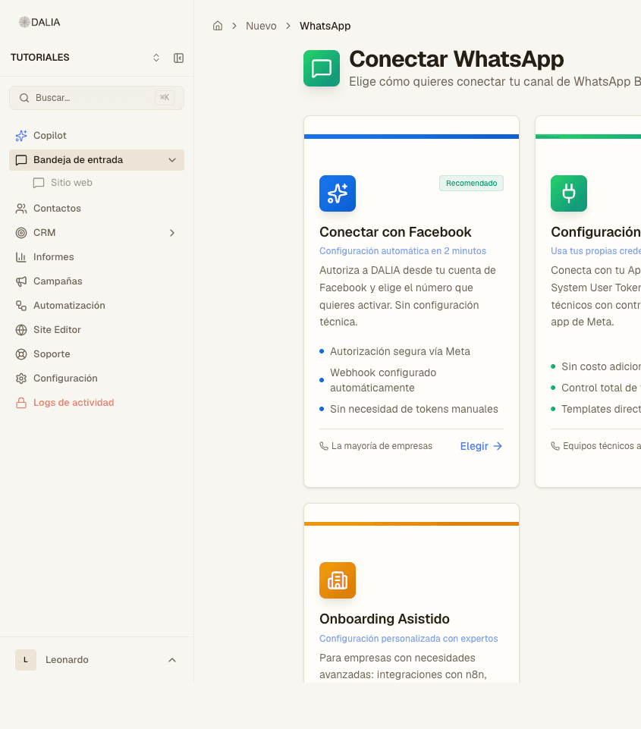The image size is (641, 729).
Task: Open Logs de actividad
Action: [96, 403]
